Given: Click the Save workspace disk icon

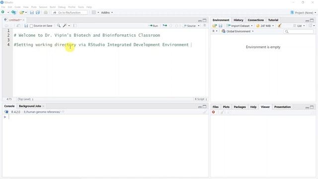Looking at the screenshot, I should coord(221,26).
